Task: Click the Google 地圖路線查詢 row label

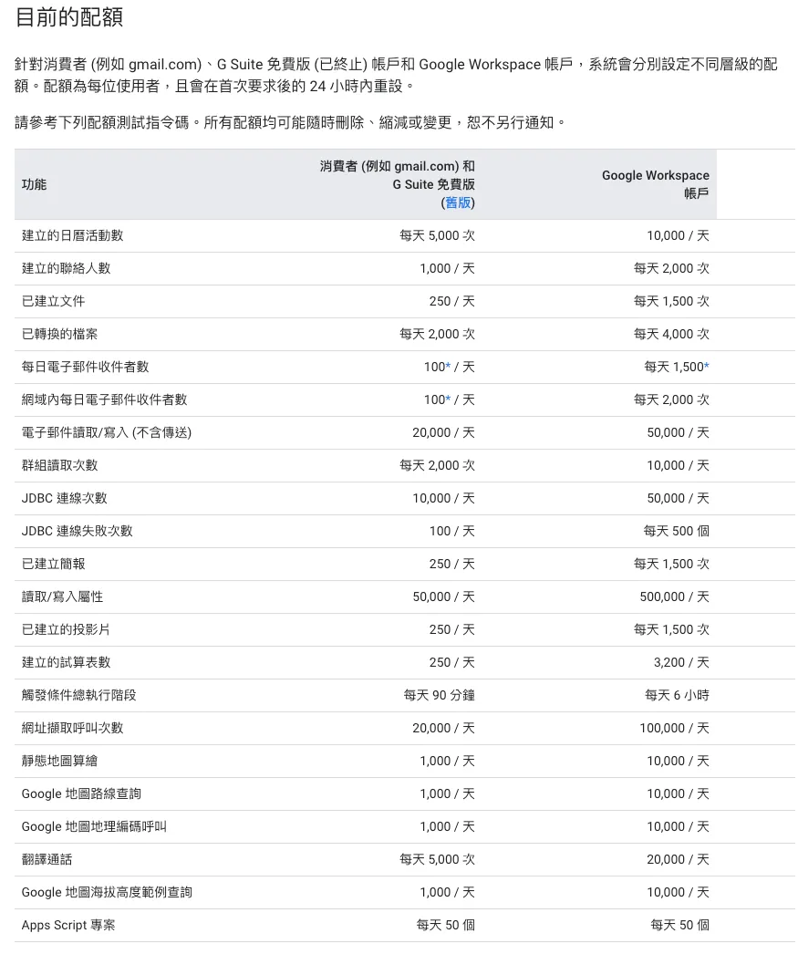Action: coord(81,793)
